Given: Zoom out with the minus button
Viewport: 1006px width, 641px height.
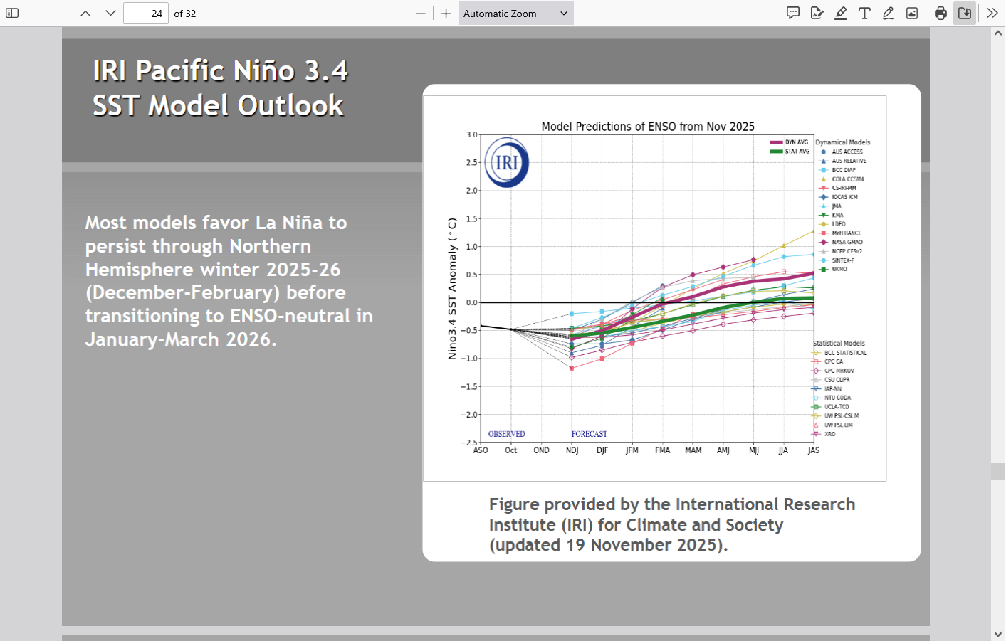Looking at the screenshot, I should coord(421,13).
